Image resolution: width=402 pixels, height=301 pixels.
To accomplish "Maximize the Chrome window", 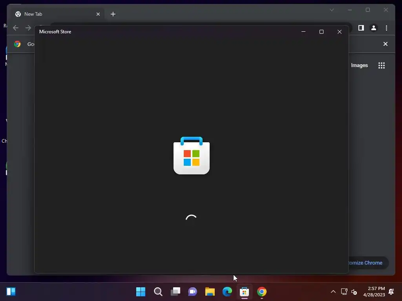I will click(x=368, y=10).
